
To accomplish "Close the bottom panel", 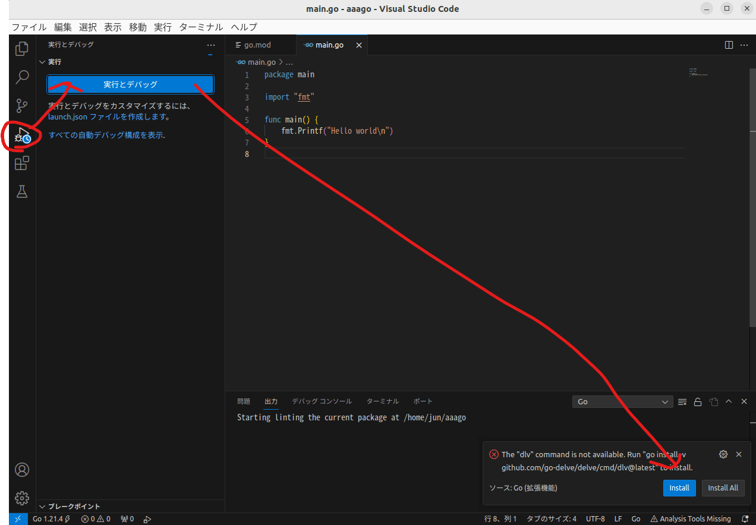I will [744, 402].
